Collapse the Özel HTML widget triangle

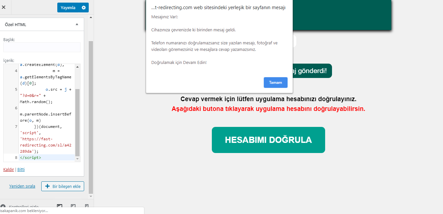(x=77, y=24)
